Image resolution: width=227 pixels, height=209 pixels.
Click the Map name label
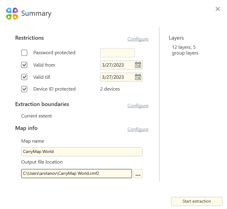pyautogui.click(x=33, y=141)
